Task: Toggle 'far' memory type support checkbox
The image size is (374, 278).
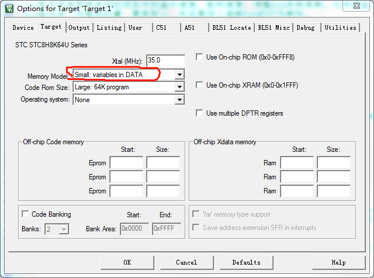Action: (196, 214)
